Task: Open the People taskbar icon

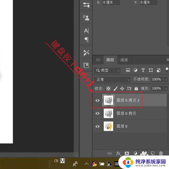Action: click(75, 164)
